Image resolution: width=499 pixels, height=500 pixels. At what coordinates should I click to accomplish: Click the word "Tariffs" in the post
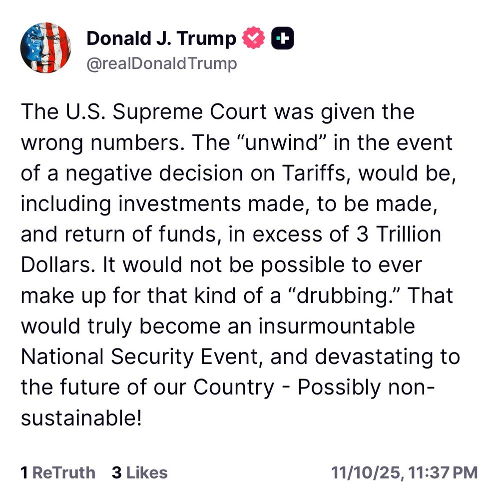(x=314, y=173)
